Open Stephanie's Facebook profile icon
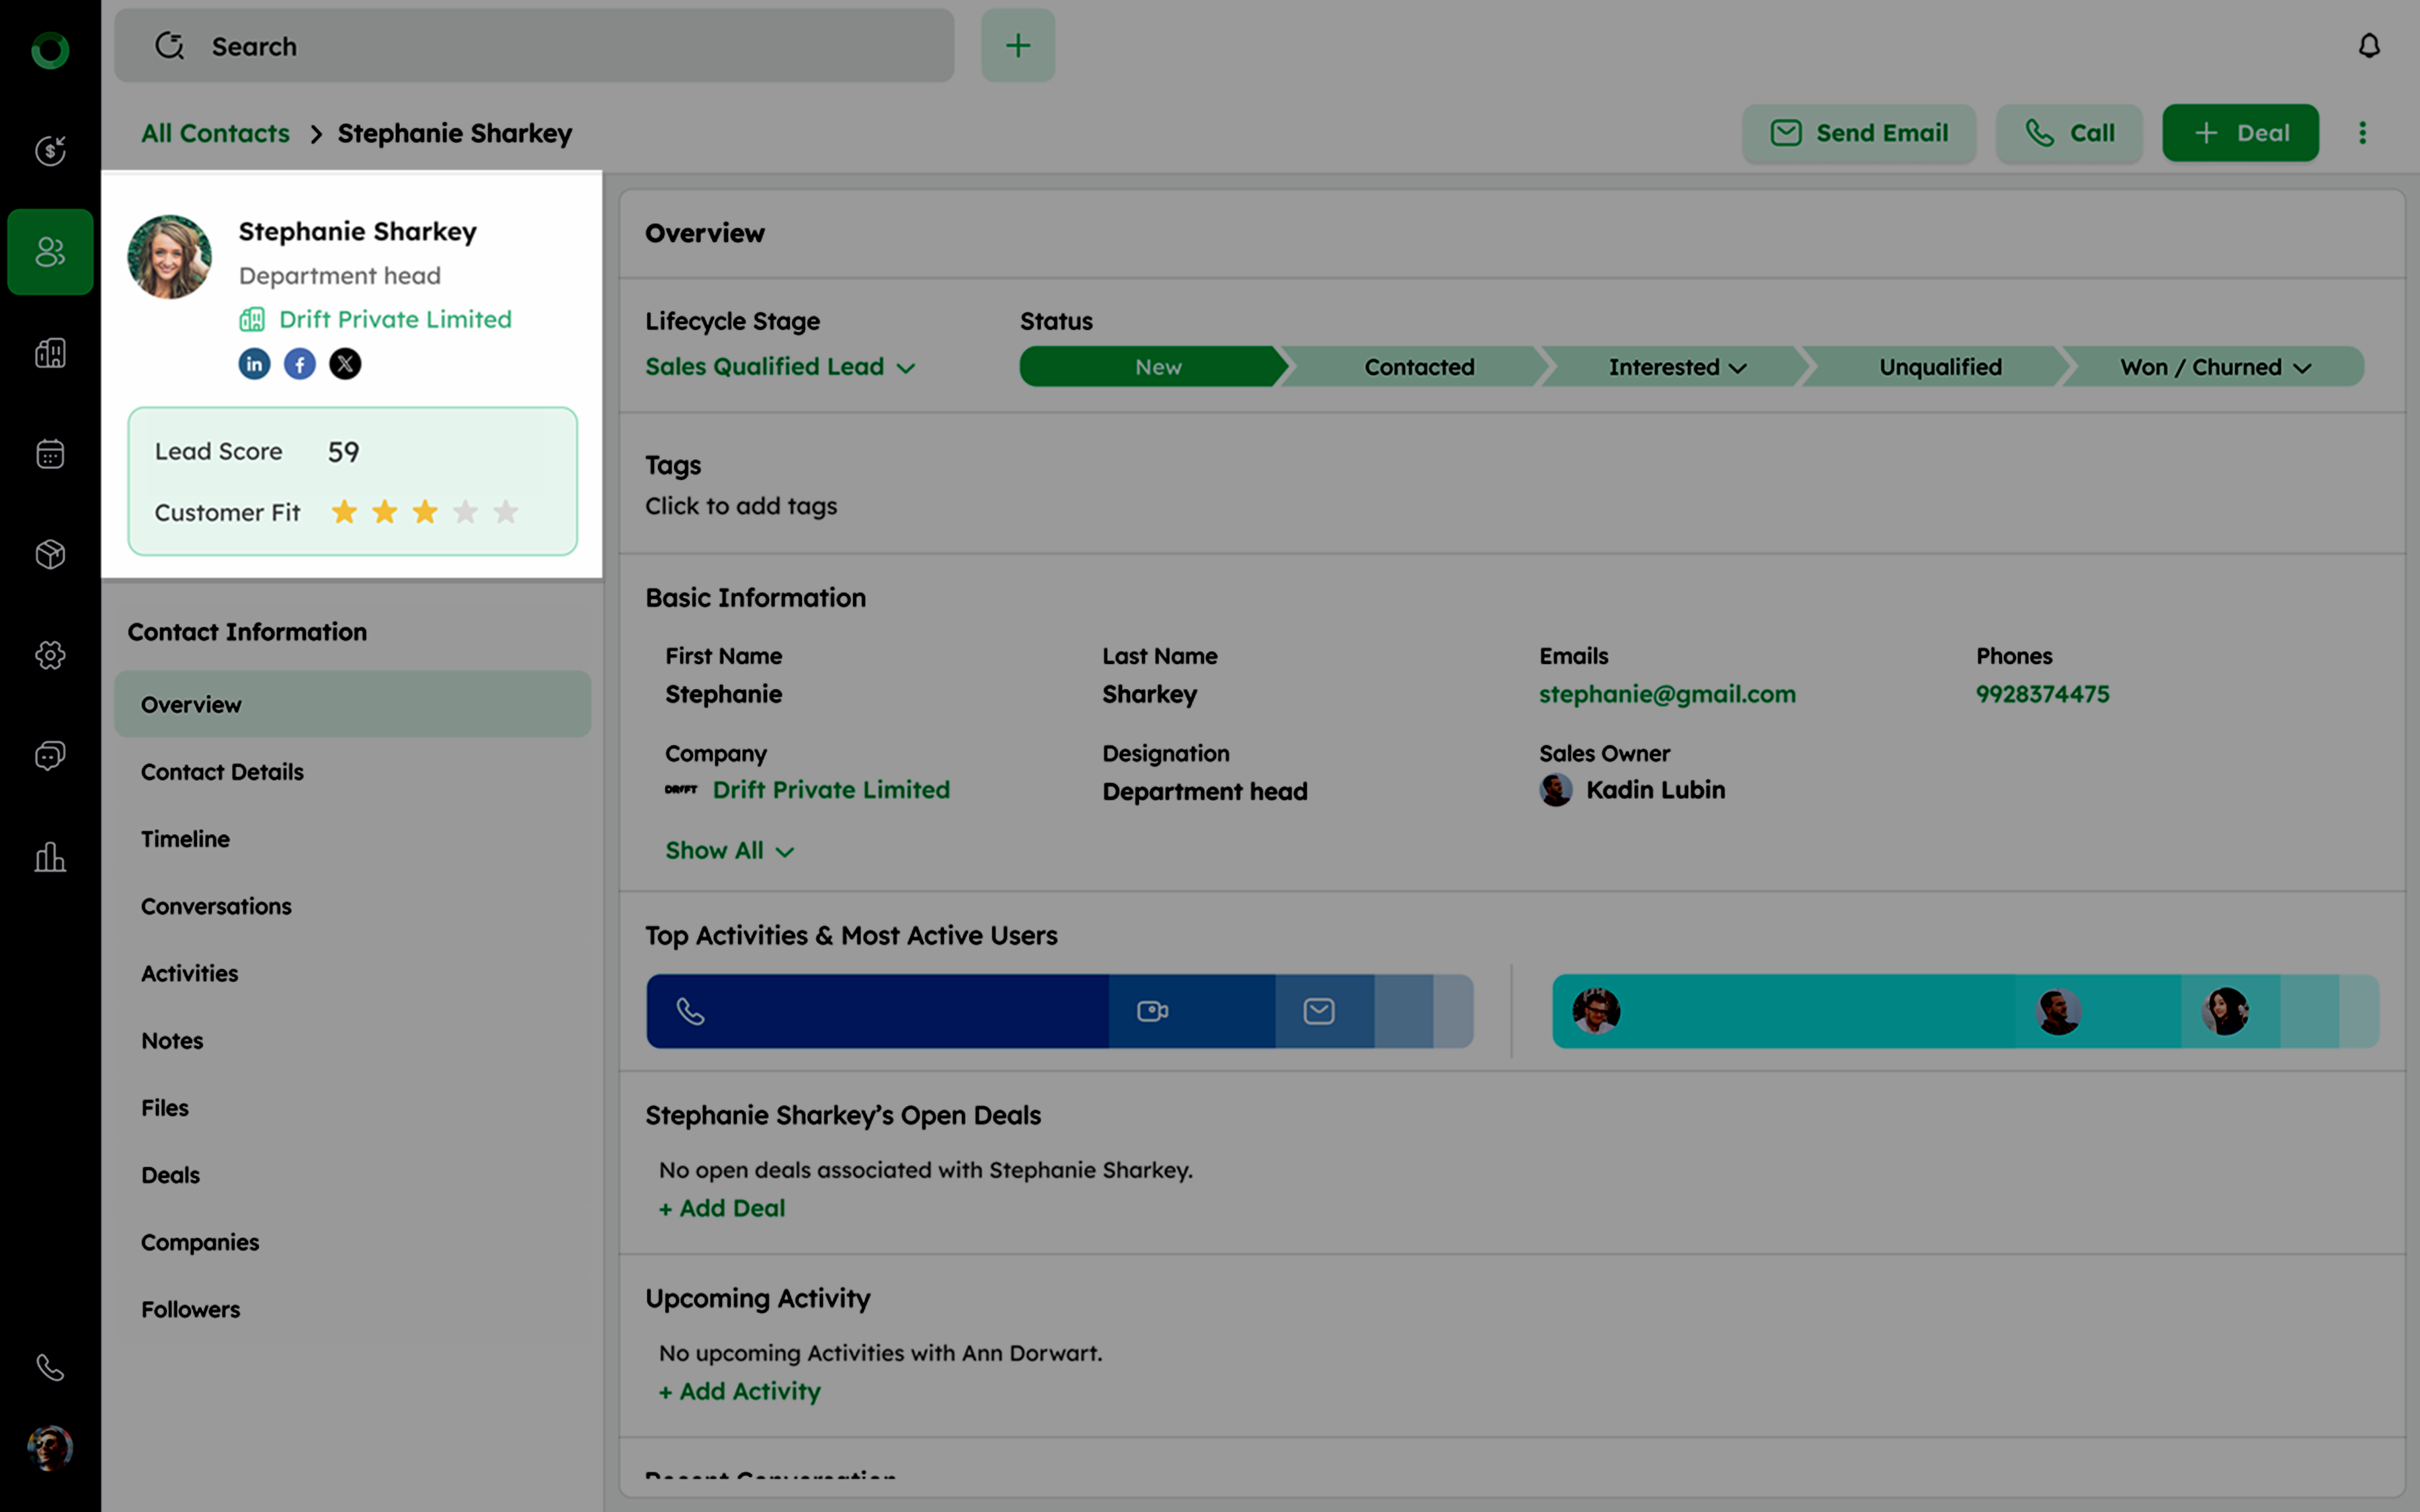Viewport: 2420px width, 1512px height. pyautogui.click(x=300, y=364)
